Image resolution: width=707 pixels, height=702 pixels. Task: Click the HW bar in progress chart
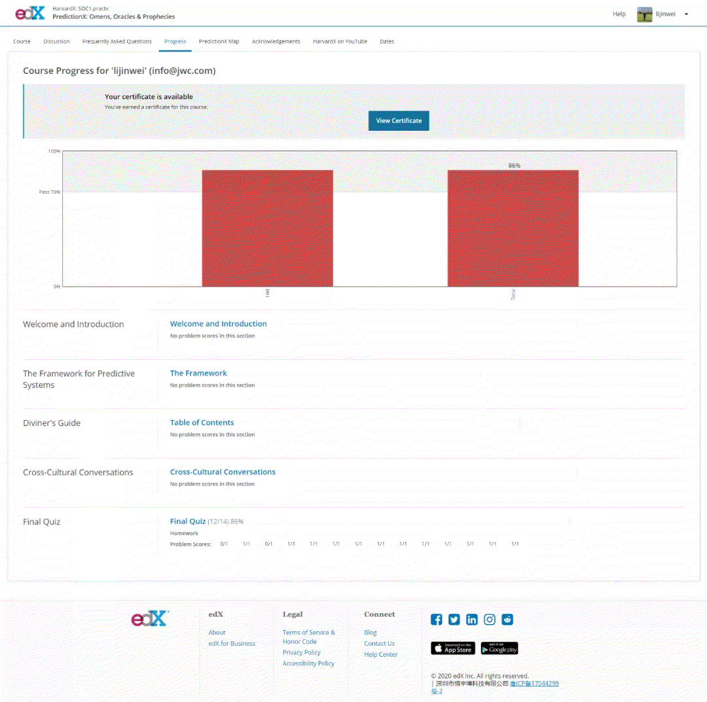coord(267,228)
